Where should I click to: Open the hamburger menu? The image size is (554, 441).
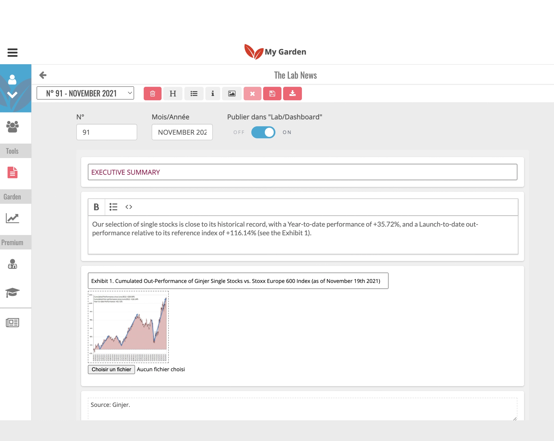click(12, 53)
